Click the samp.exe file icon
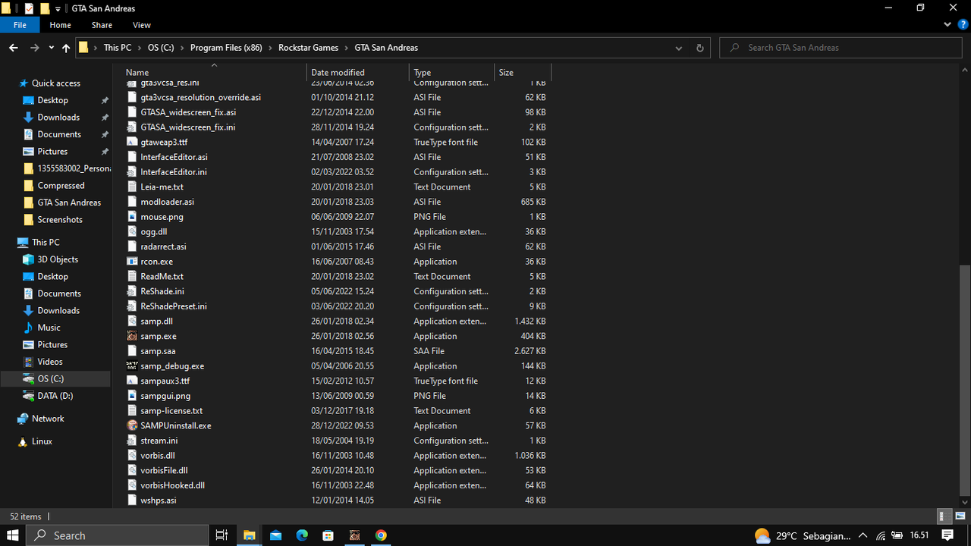 click(x=132, y=336)
